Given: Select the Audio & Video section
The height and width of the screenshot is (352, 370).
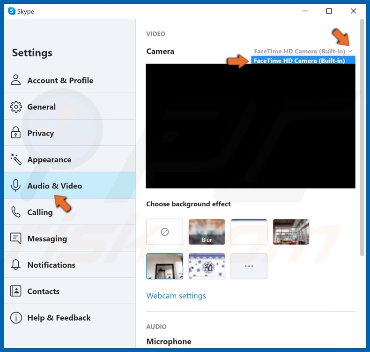Looking at the screenshot, I should pyautogui.click(x=70, y=186).
